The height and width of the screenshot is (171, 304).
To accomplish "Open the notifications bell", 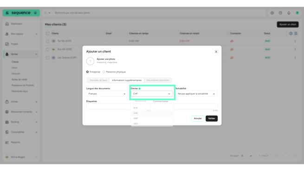I will coord(289,13).
